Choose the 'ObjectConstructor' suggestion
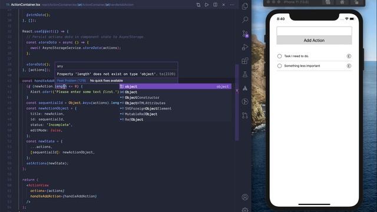The height and width of the screenshot is (212, 377). click(x=176, y=98)
